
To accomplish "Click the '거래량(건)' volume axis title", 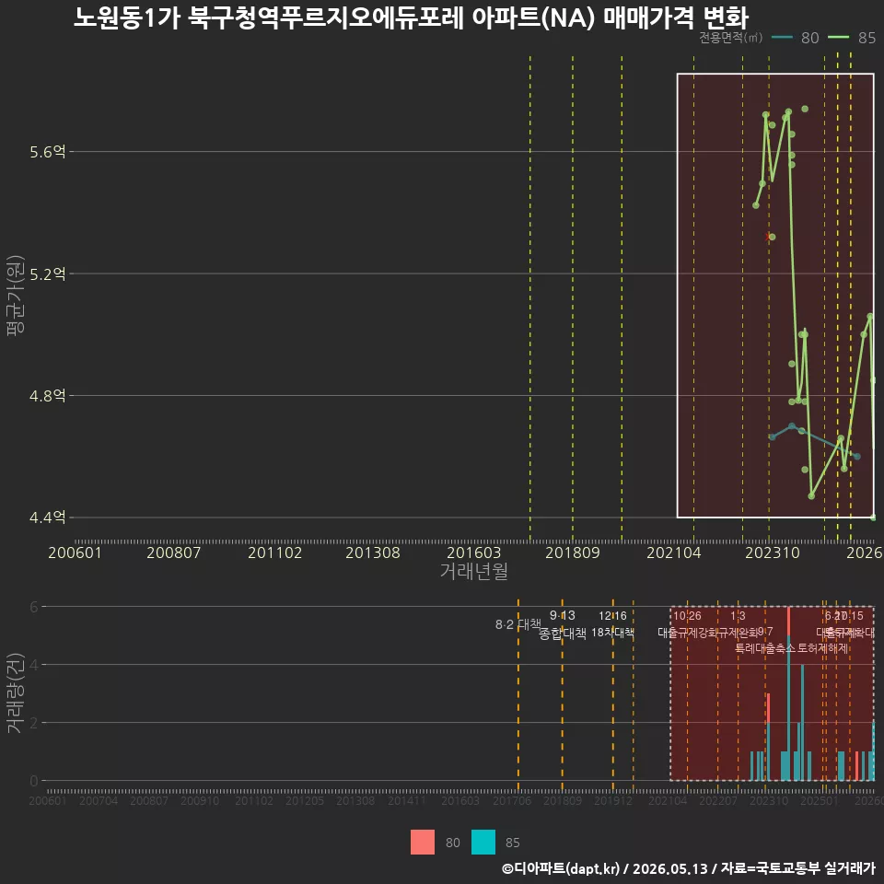I will (x=16, y=693).
